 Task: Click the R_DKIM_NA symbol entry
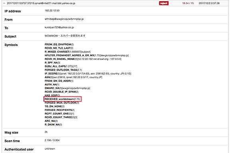click(x=53, y=125)
